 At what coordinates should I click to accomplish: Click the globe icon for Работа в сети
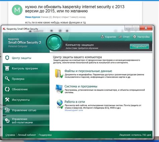60,104
